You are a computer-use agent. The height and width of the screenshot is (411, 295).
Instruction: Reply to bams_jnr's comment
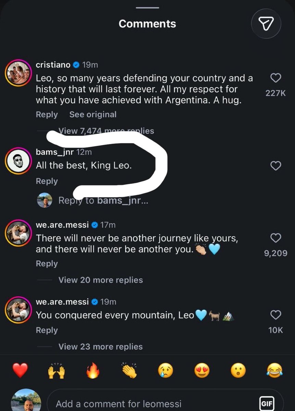pos(47,181)
